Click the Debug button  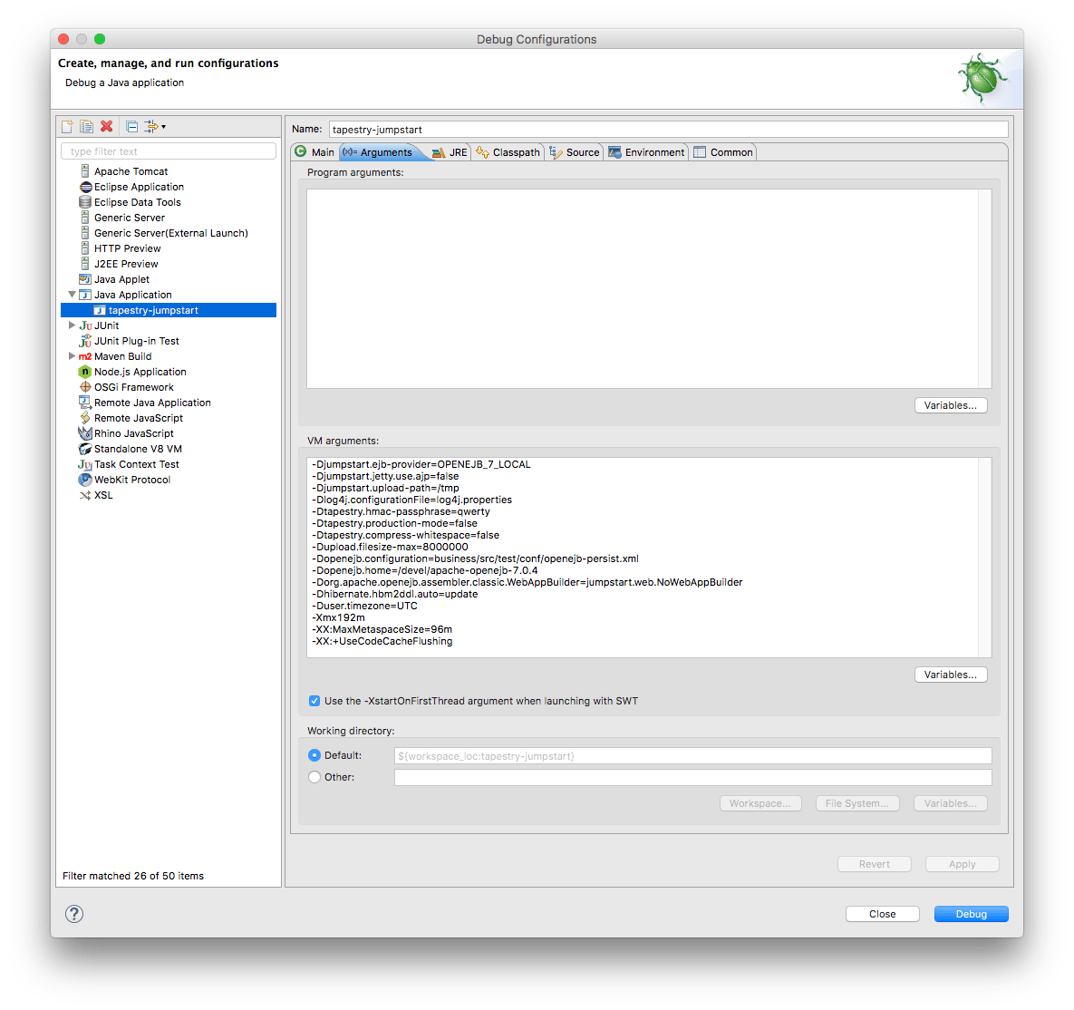[x=972, y=914]
